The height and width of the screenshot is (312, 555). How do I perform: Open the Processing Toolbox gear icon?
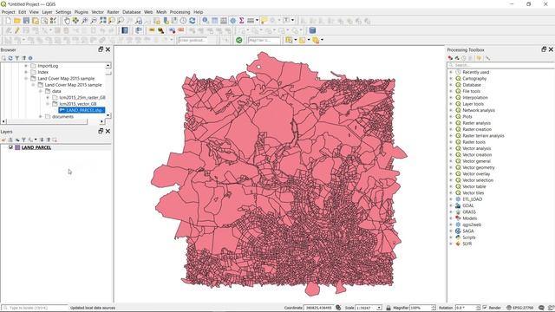(x=232, y=21)
